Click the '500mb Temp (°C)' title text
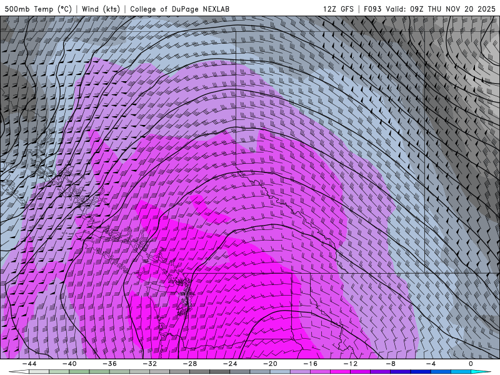The width and height of the screenshot is (500, 375). tap(38, 9)
